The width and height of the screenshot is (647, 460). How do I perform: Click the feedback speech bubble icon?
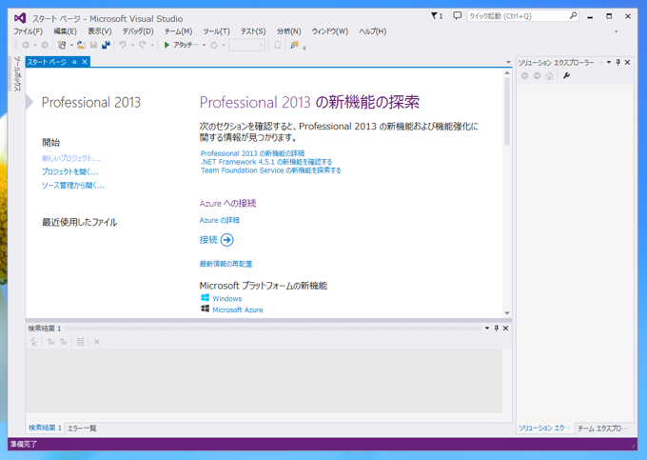click(458, 16)
